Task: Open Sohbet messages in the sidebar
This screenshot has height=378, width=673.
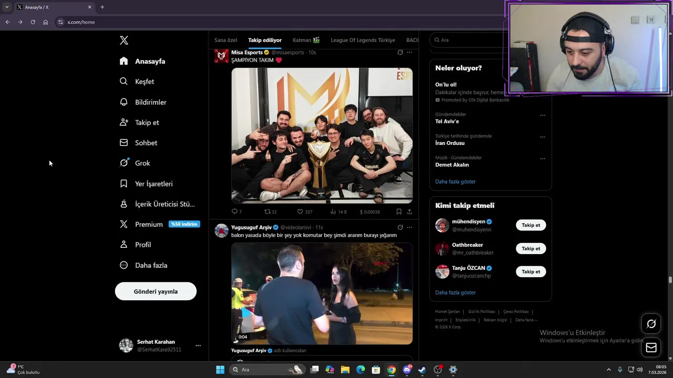Action: (x=138, y=143)
